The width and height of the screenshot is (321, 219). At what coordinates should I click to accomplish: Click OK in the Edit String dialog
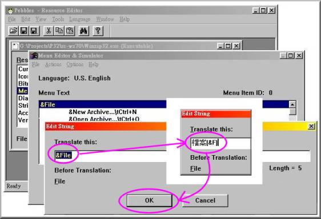coord(149,200)
